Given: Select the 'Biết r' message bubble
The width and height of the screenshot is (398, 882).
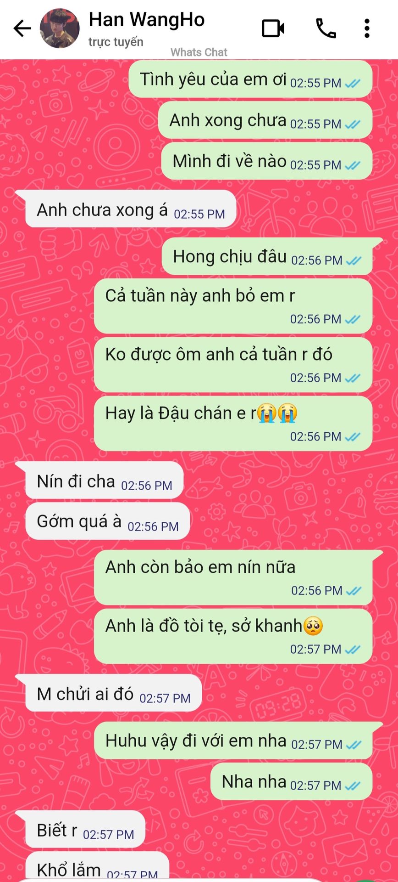Looking at the screenshot, I should click(x=85, y=829).
